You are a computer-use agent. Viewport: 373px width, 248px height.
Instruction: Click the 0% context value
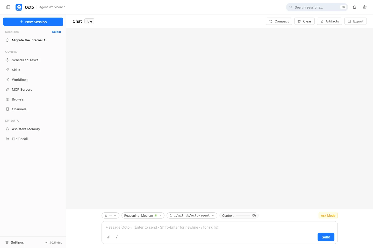point(254,215)
